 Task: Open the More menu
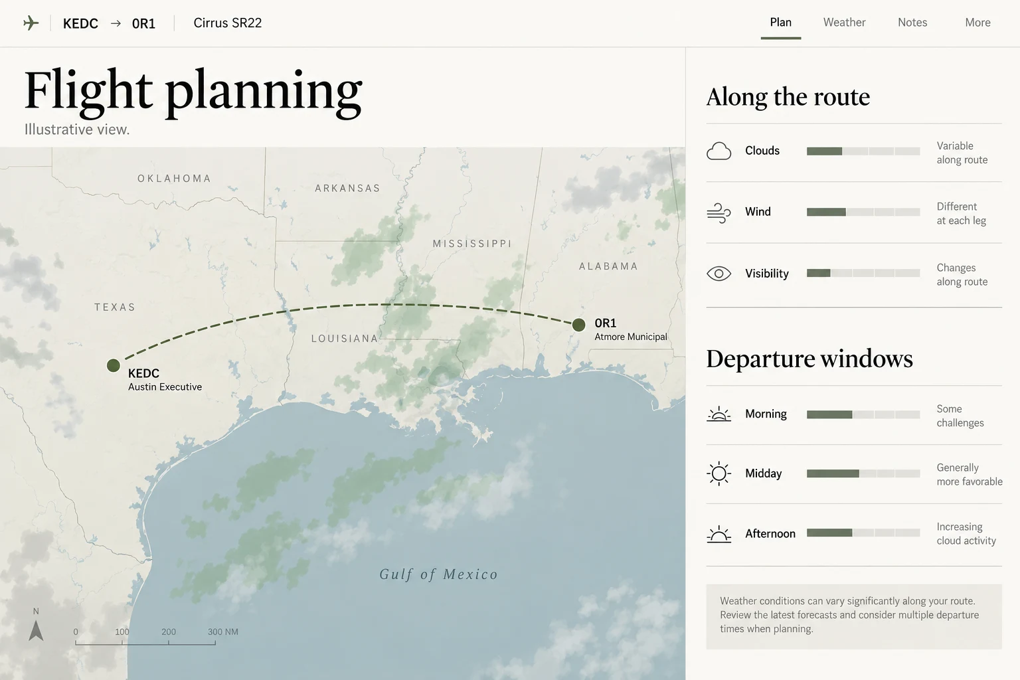click(977, 23)
